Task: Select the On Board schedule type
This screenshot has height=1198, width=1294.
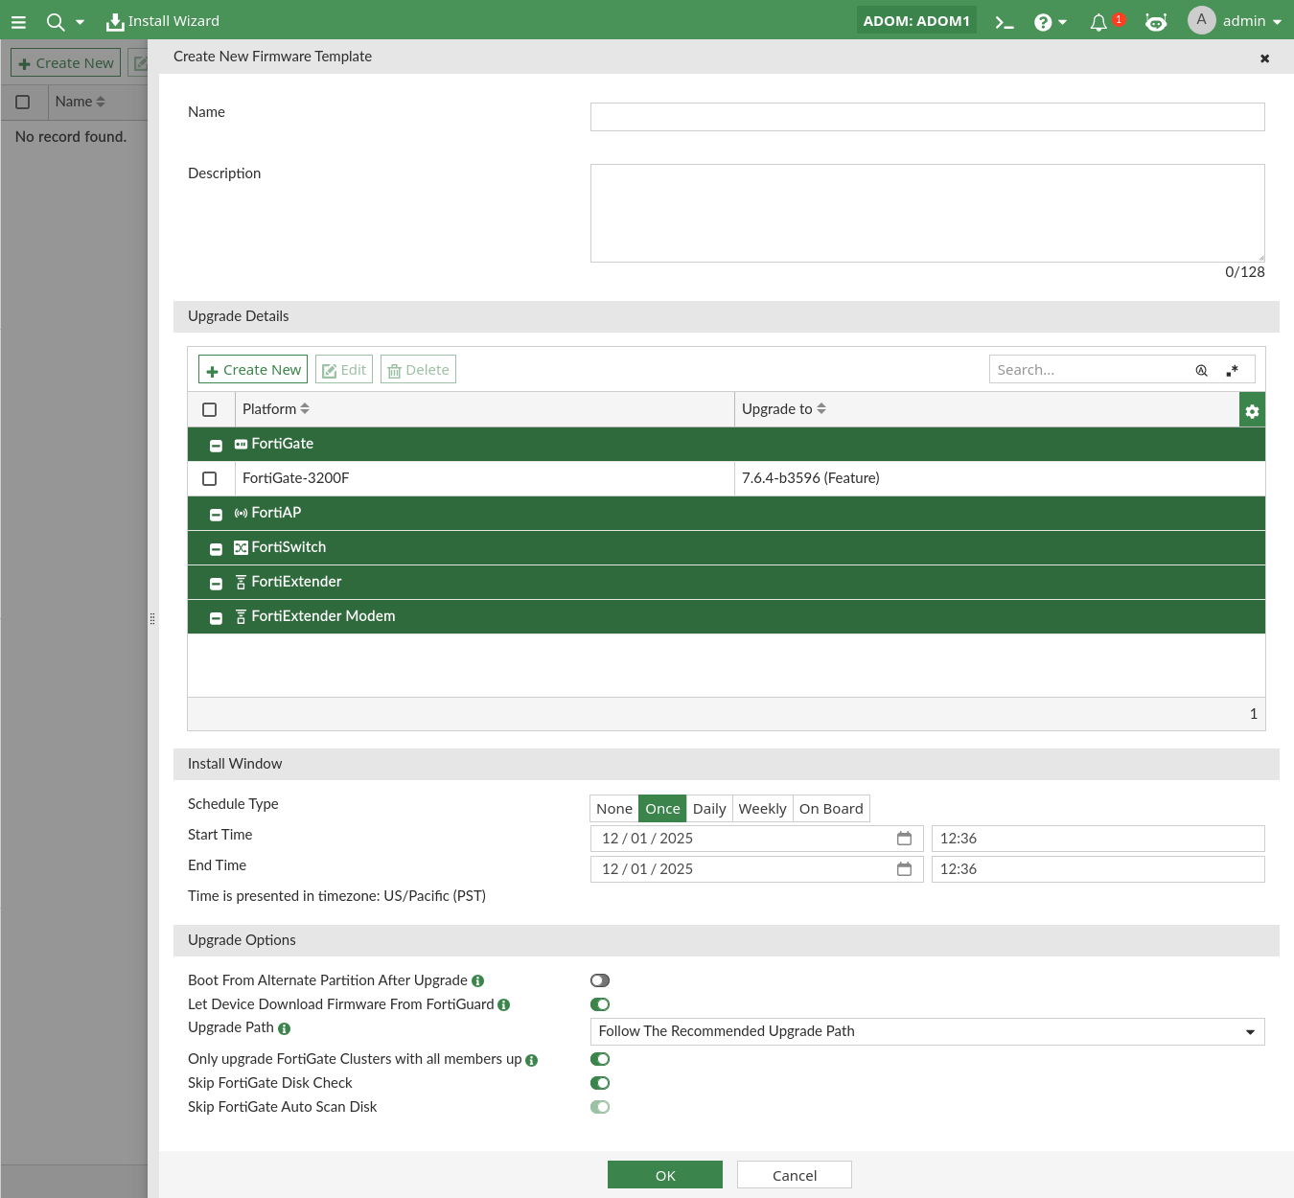Action: [831, 809]
